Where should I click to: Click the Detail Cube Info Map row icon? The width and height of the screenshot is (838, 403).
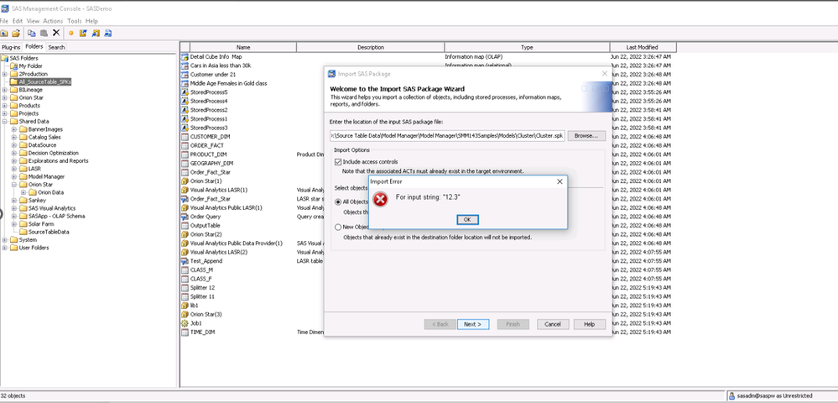click(185, 56)
